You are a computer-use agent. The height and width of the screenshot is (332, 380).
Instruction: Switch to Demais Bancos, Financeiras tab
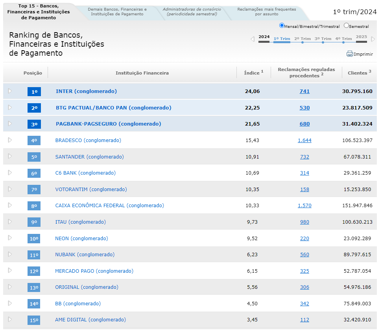[117, 12]
